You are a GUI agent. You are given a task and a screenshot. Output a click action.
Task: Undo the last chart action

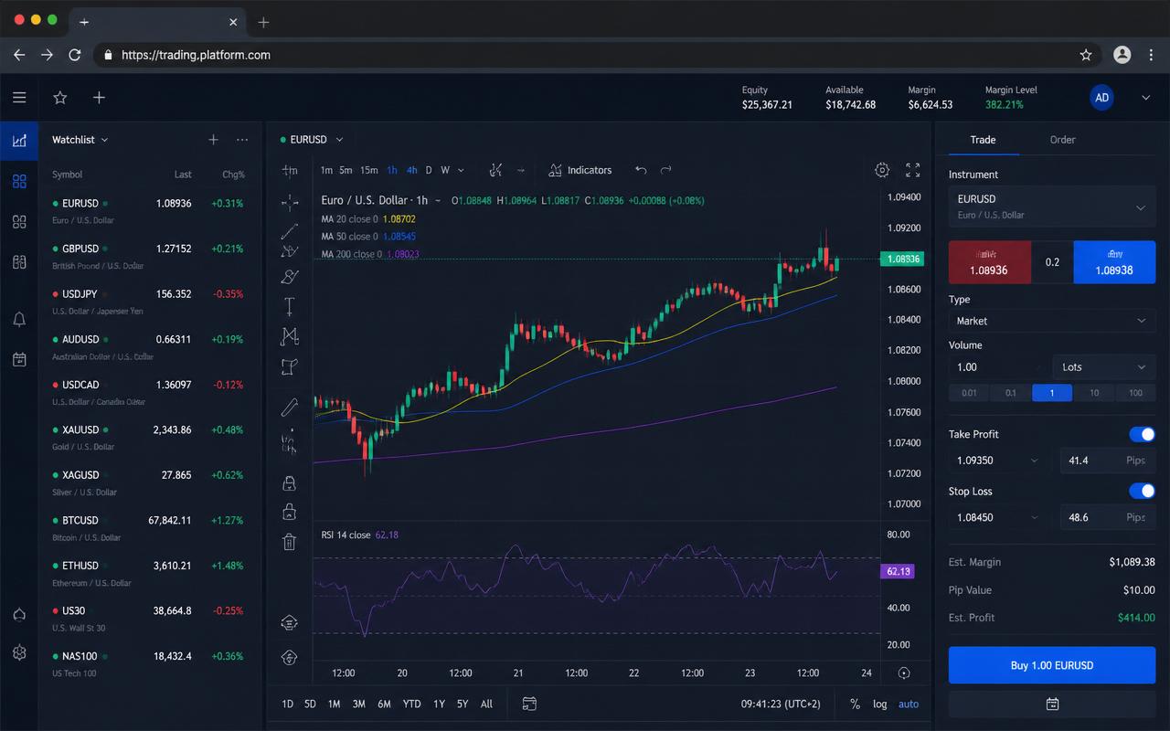point(641,170)
